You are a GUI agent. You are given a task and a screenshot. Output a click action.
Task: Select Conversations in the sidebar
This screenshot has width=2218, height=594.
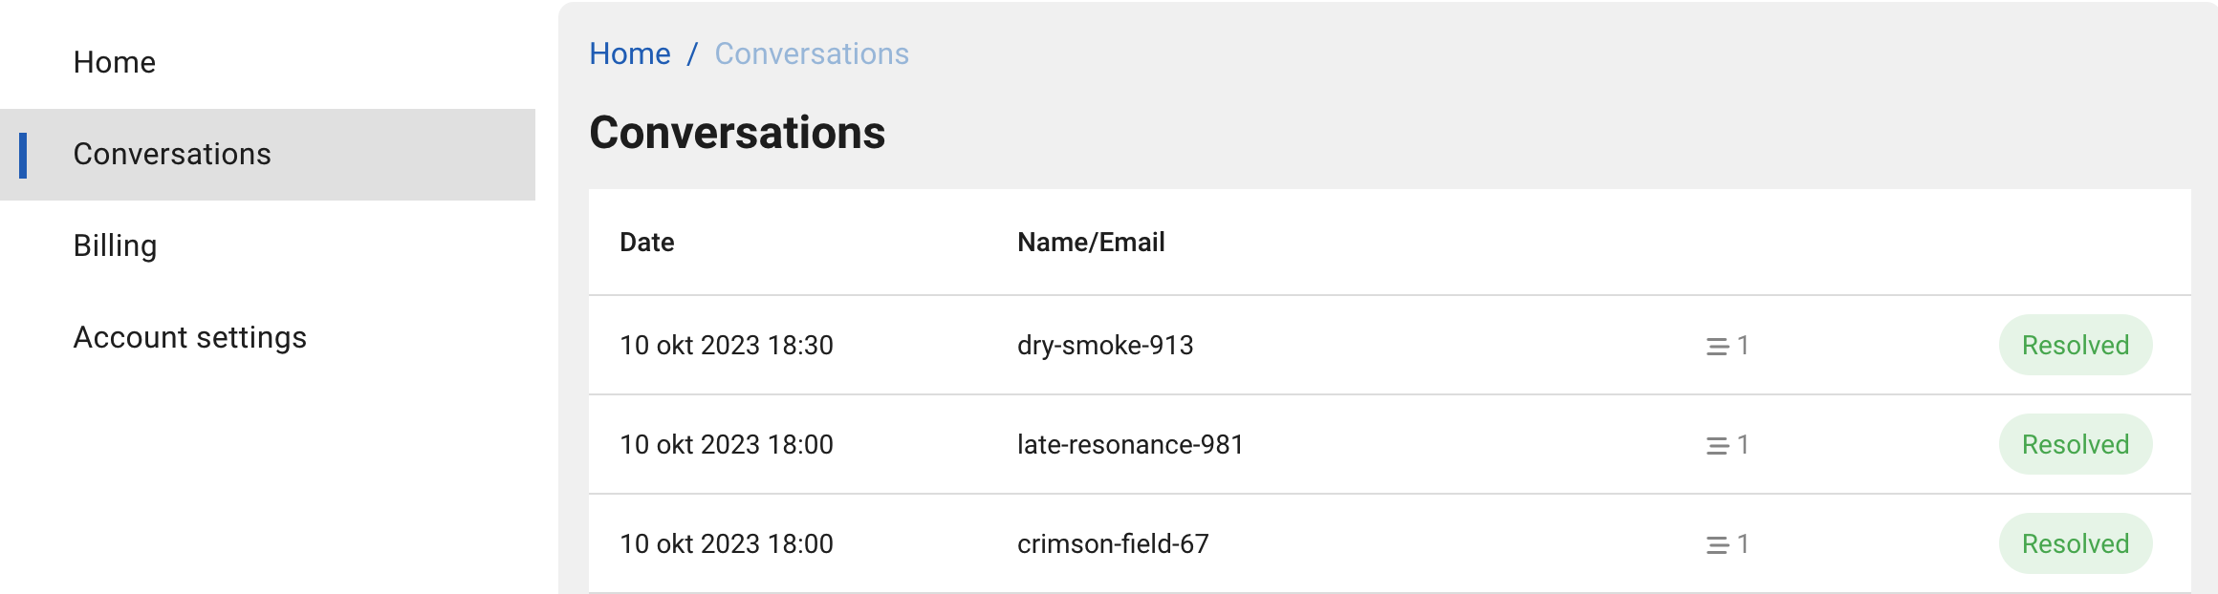coord(172,154)
